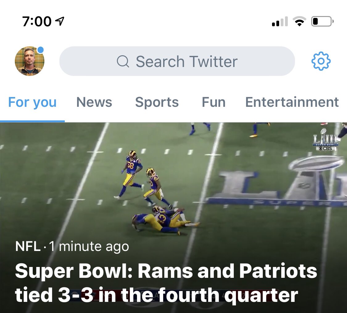Focus the Search Twitter field
Screen dimensions: 347x313
pos(177,61)
